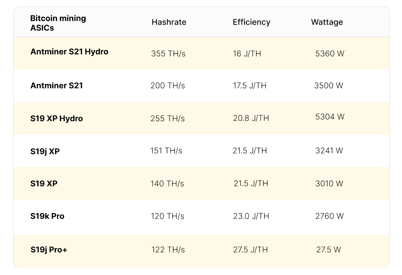Click the 200 TH/s hashrate cell

(x=168, y=86)
